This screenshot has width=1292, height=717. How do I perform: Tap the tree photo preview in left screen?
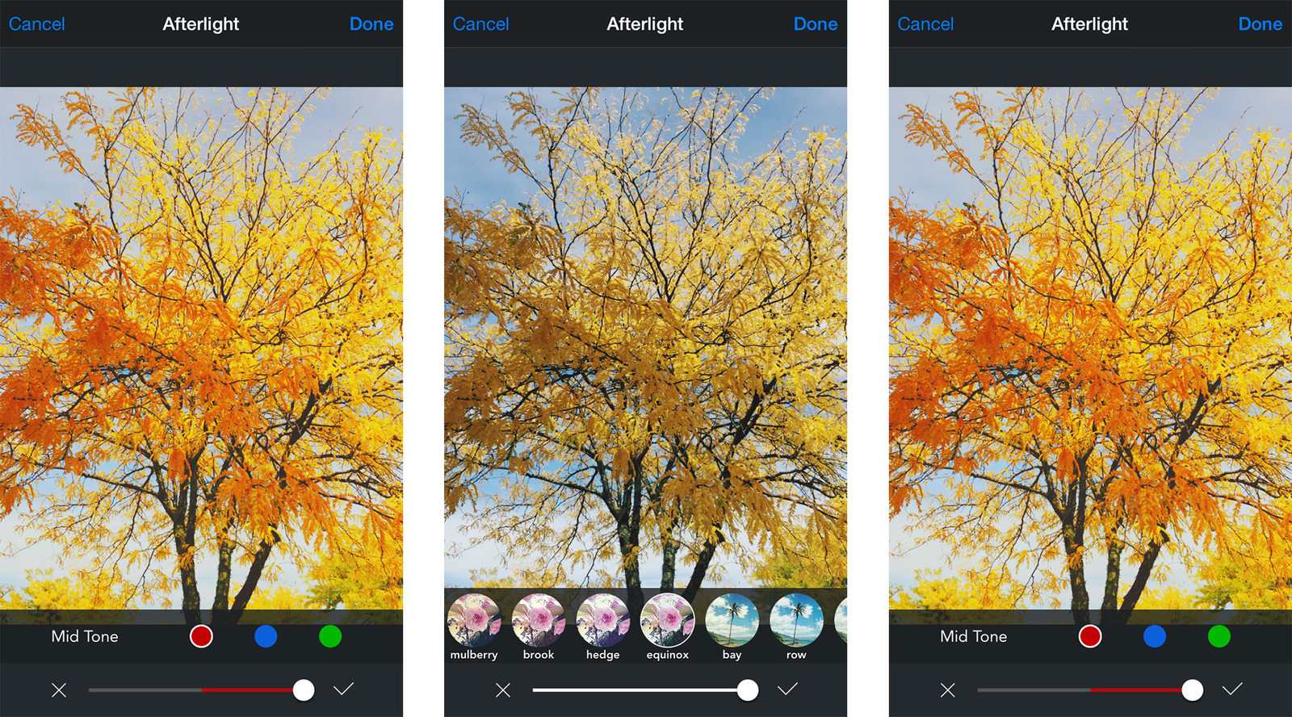(x=201, y=348)
